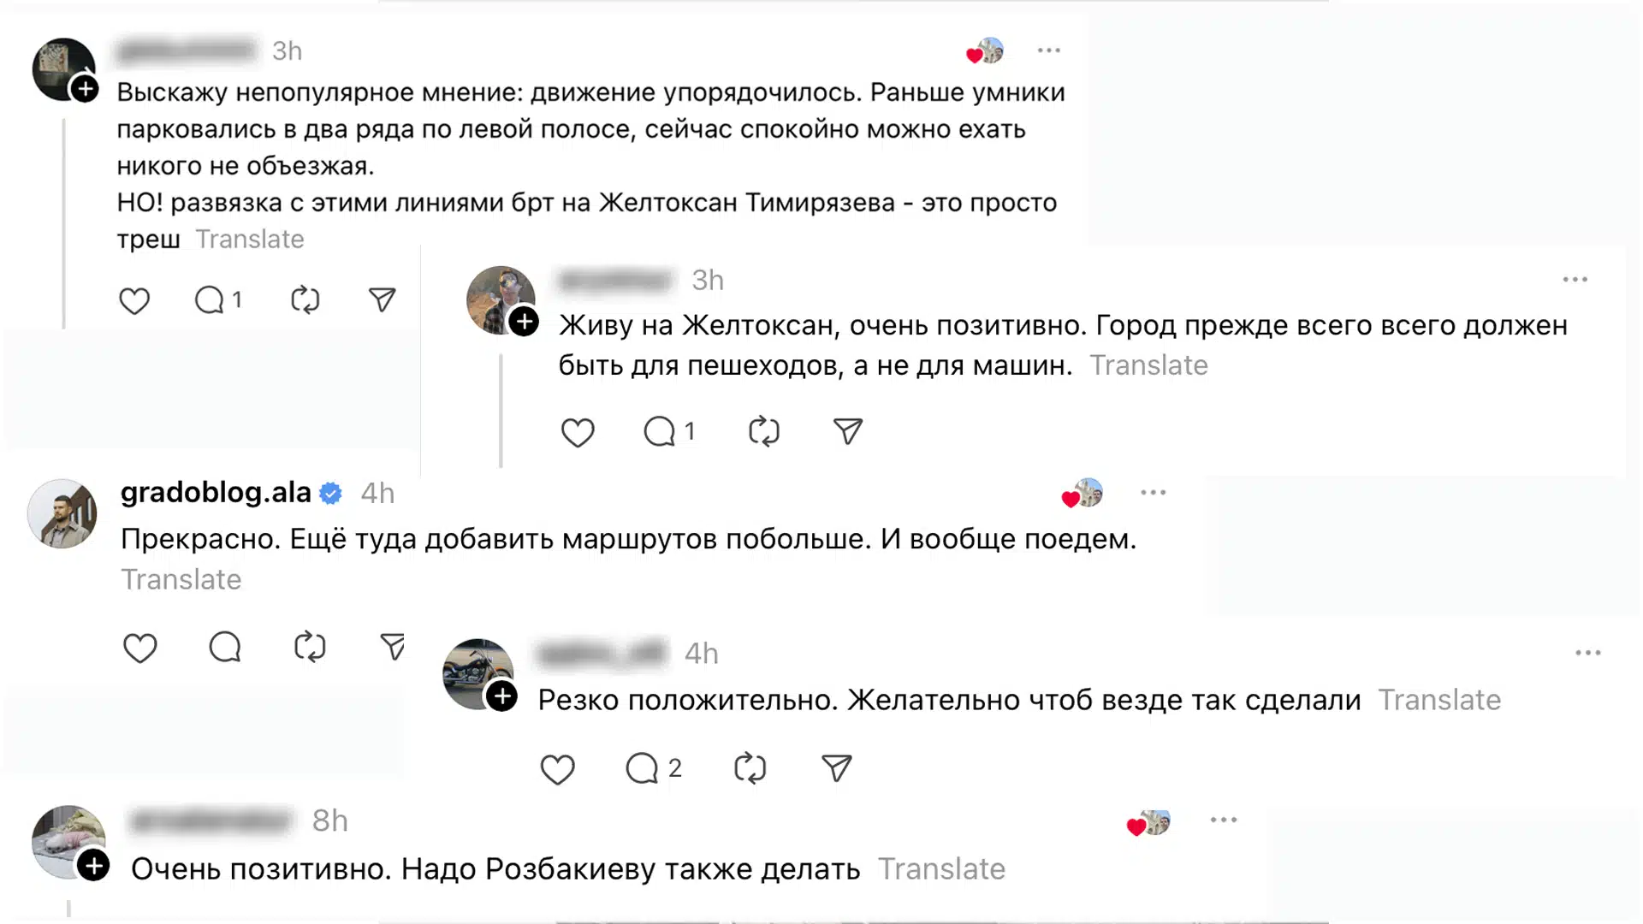1643x924 pixels.
Task: Translate the 'Город для пешеходов' reply
Action: (x=1148, y=365)
